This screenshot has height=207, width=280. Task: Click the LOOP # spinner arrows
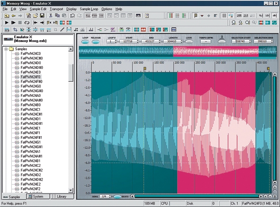coord(116,41)
